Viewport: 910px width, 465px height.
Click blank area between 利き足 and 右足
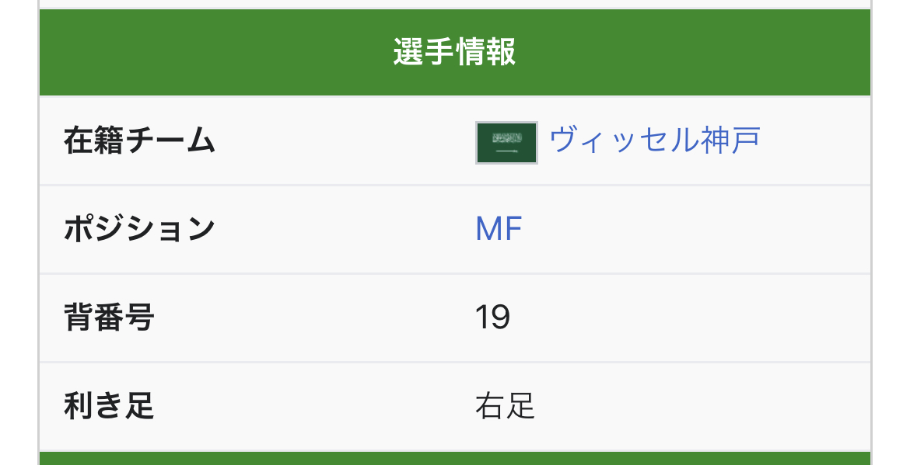pos(314,406)
